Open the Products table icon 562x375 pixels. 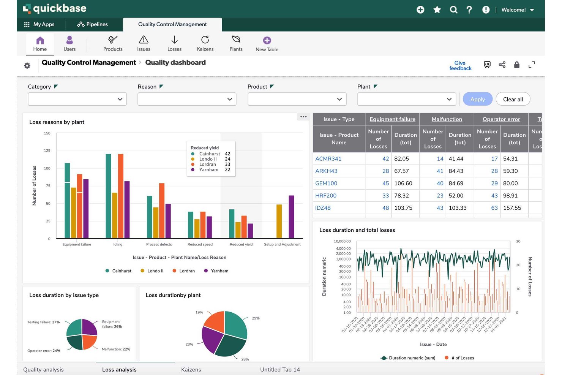[x=113, y=40]
